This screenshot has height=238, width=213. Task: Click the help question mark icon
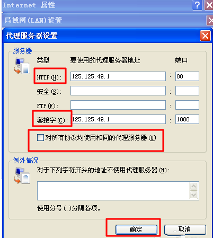click(197, 5)
